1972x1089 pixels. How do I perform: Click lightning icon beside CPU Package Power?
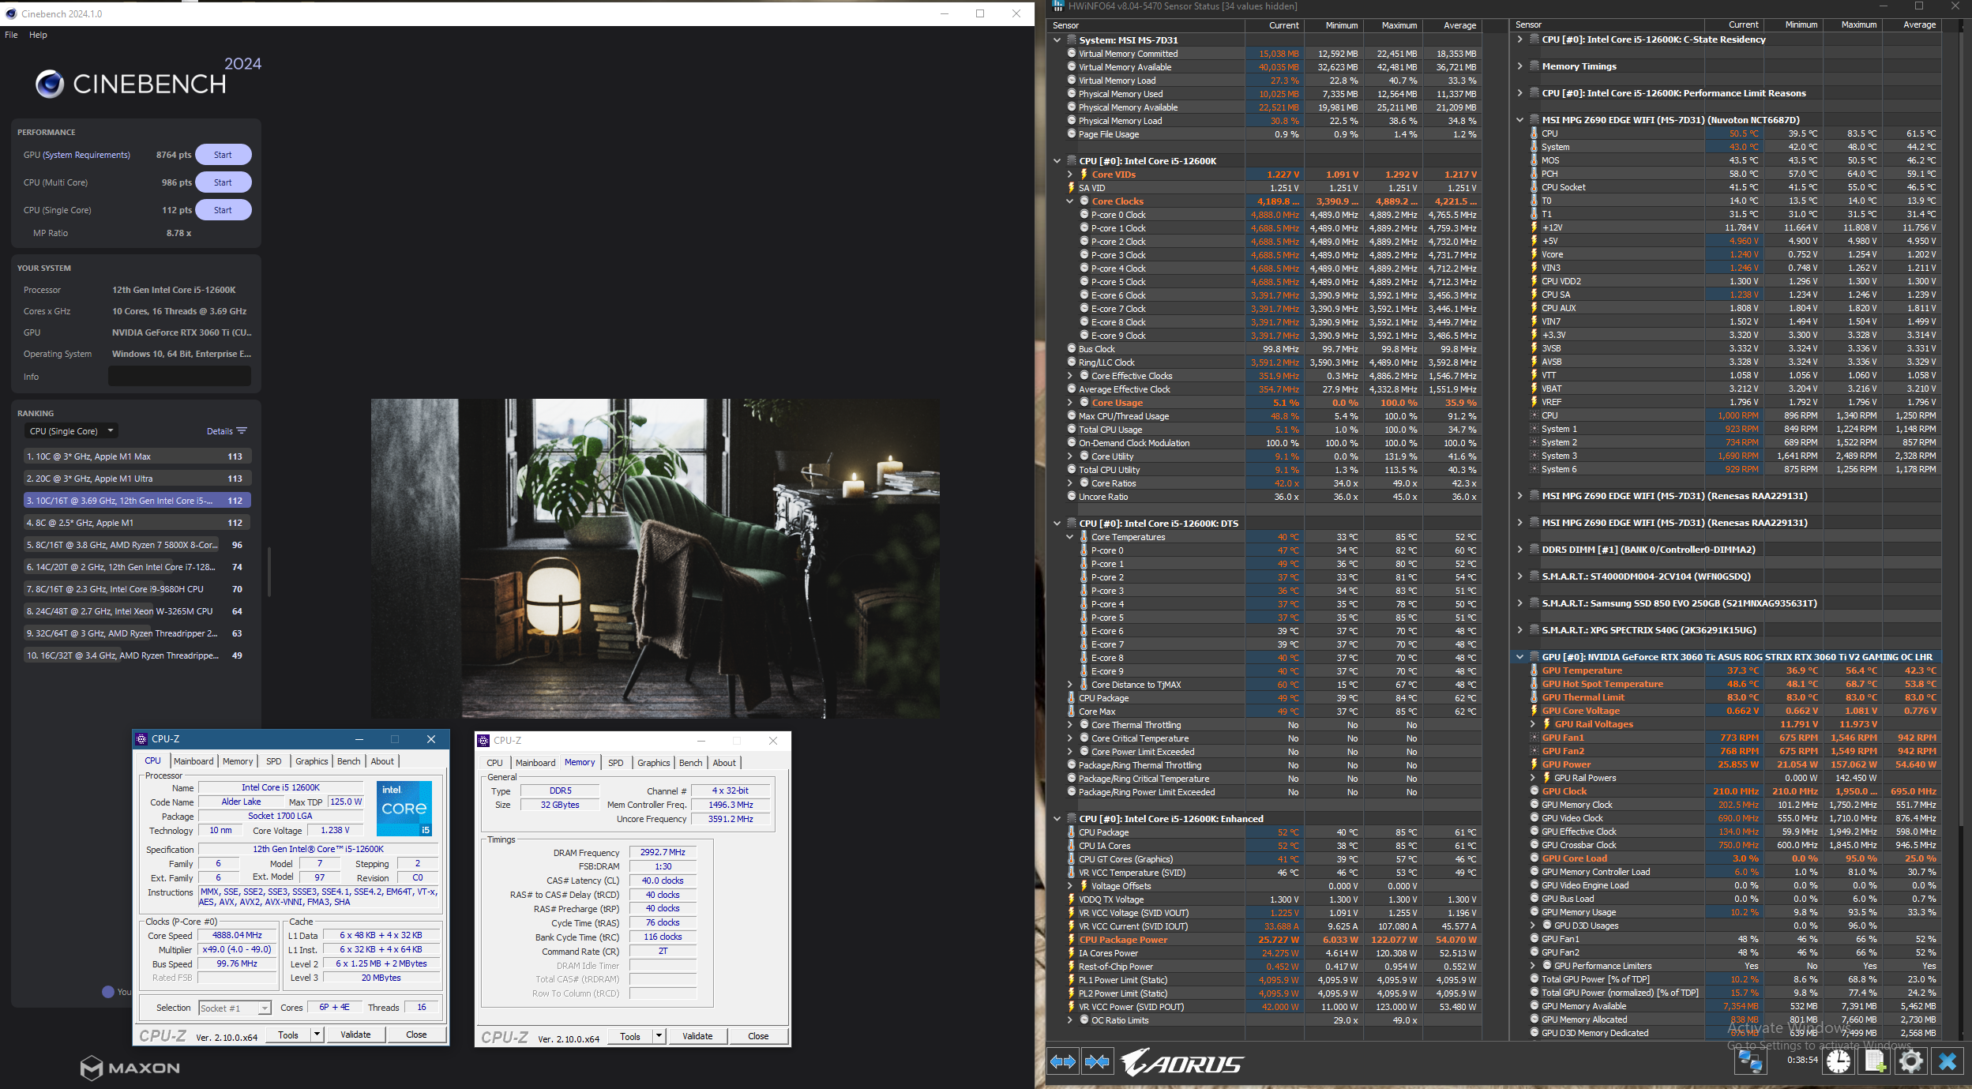1072,940
